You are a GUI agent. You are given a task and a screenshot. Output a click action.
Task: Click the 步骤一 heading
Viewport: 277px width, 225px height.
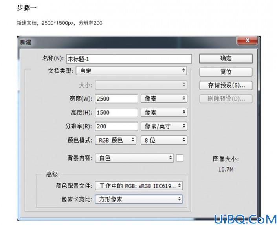tap(26, 8)
